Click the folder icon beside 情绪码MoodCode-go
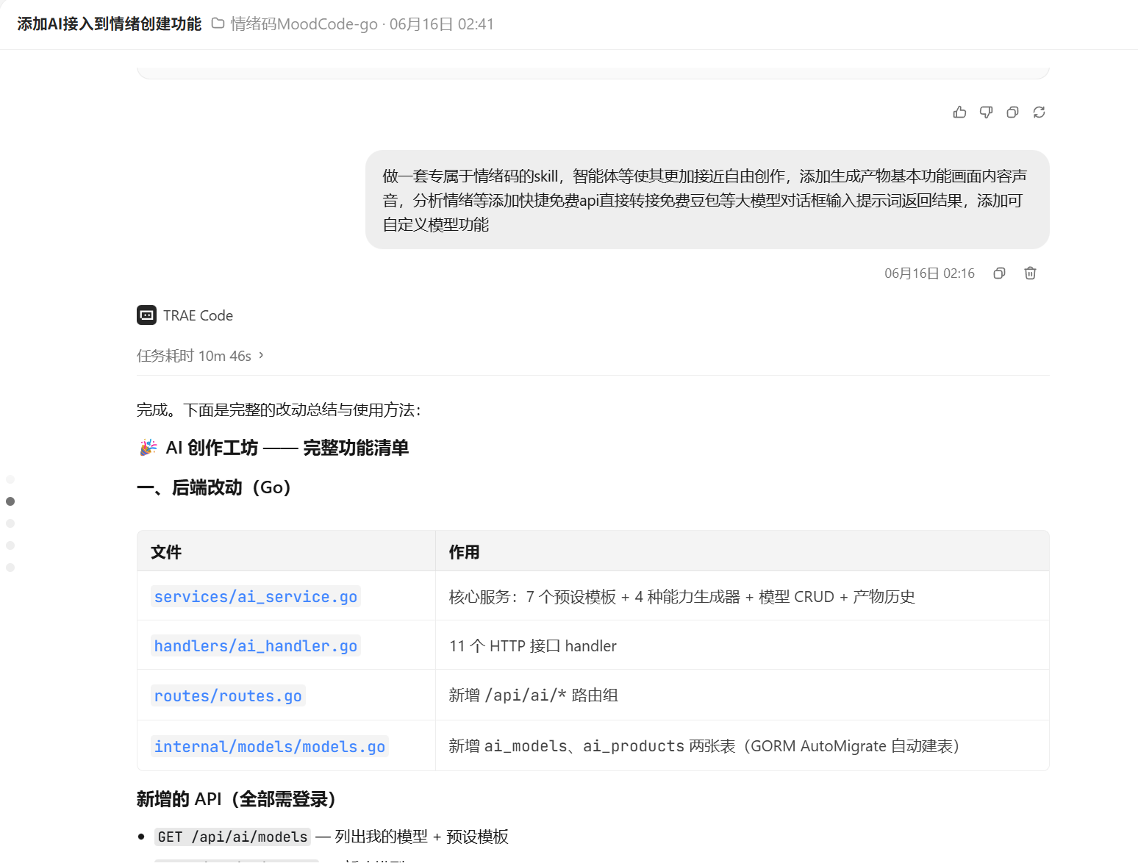Image resolution: width=1138 pixels, height=866 pixels. pyautogui.click(x=218, y=24)
